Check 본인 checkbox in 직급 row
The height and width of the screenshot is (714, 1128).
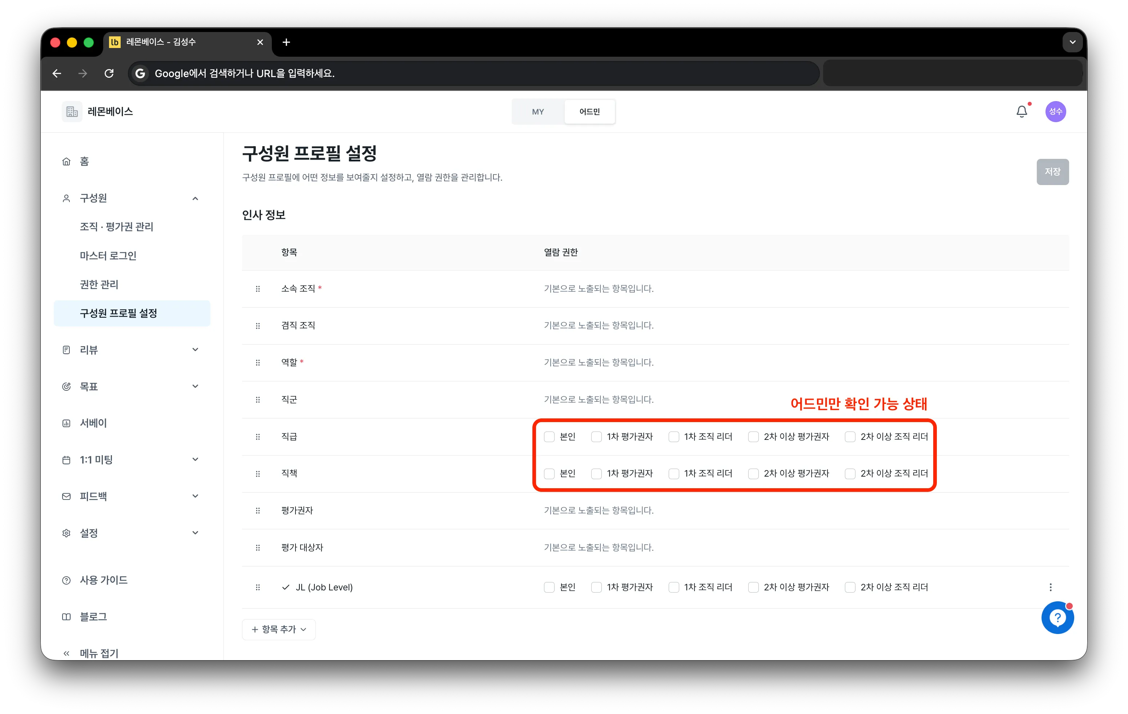coord(549,437)
